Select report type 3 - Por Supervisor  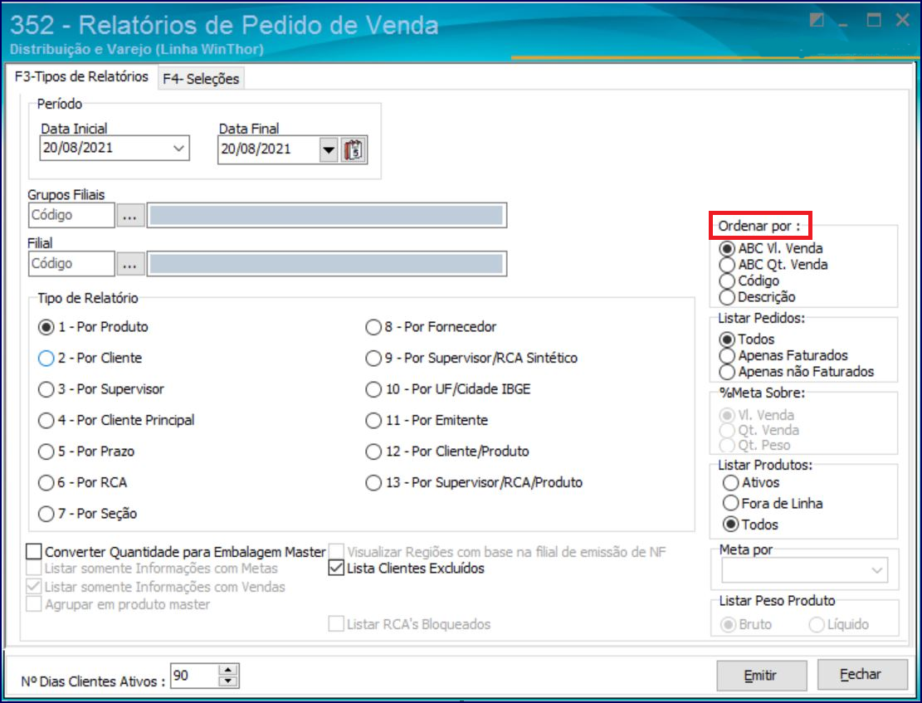point(101,389)
